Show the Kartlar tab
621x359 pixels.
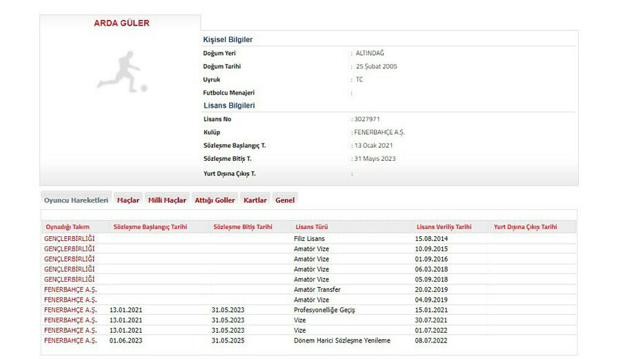tap(255, 200)
